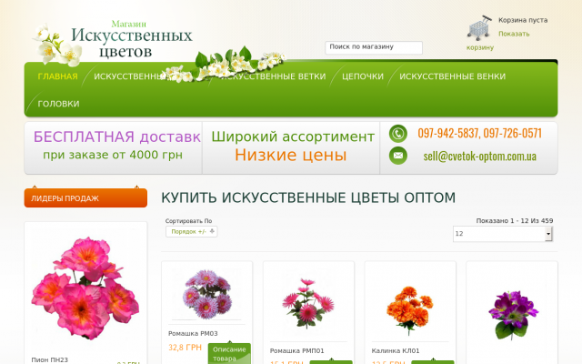Click Описание товара button for Ромашка РМ03
The height and width of the screenshot is (364, 582).
[x=229, y=354]
